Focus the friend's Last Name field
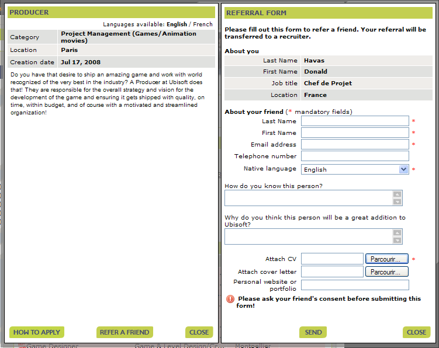Image resolution: width=439 pixels, height=348 pixels. (355, 121)
